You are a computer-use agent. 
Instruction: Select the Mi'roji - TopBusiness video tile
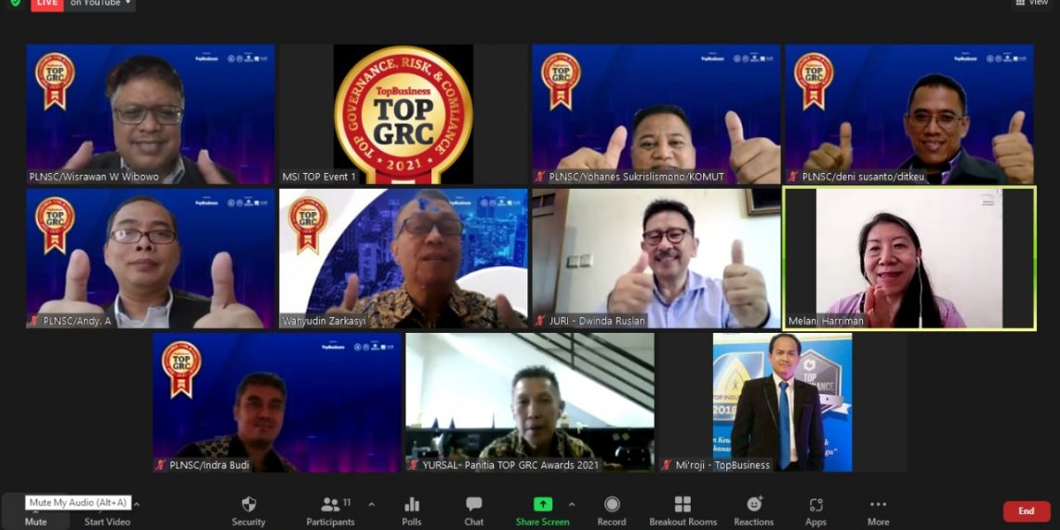pos(783,403)
